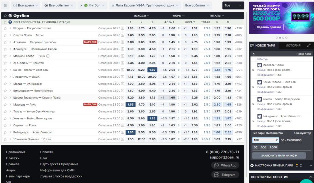Select odds 1.12 for Ливерпуль win
Image resolution: width=314 pixels, height=183 pixels.
click(x=131, y=77)
